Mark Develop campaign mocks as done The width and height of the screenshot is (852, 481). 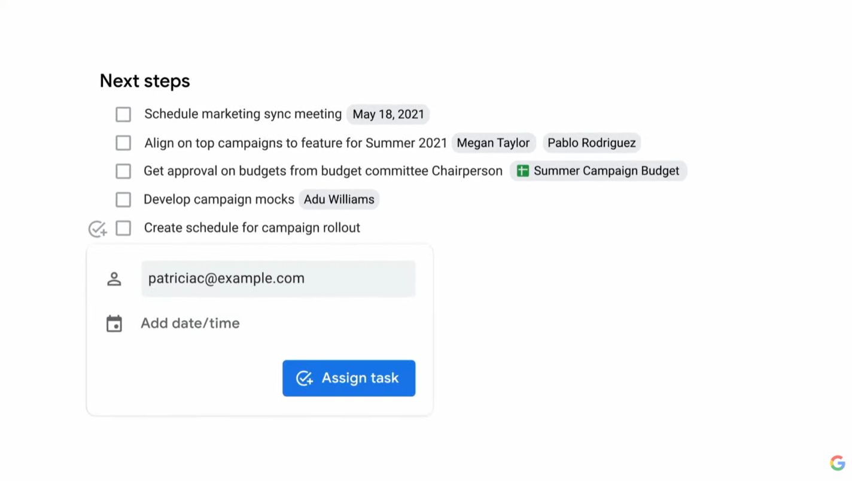click(123, 200)
